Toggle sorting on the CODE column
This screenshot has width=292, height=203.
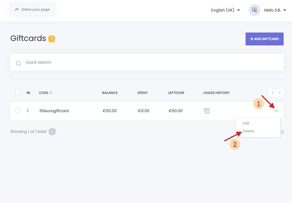[50, 93]
